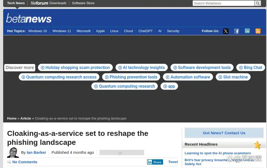267x168 pixels.
Task: Click the search magnifier icon
Action: tap(258, 3)
